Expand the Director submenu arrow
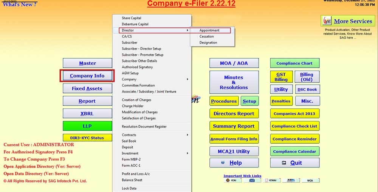The image size is (378, 192). coord(187,30)
